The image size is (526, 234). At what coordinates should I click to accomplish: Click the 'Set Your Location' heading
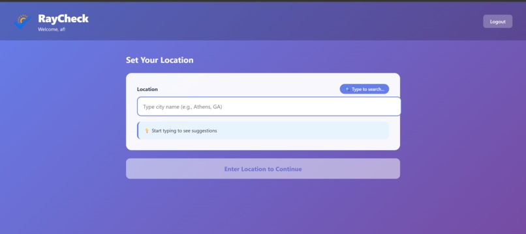(160, 60)
